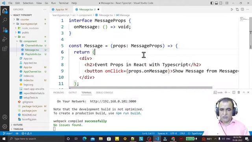Change indentation via Spaces: 4
This screenshot has height=142, width=252.
[x=163, y=133]
